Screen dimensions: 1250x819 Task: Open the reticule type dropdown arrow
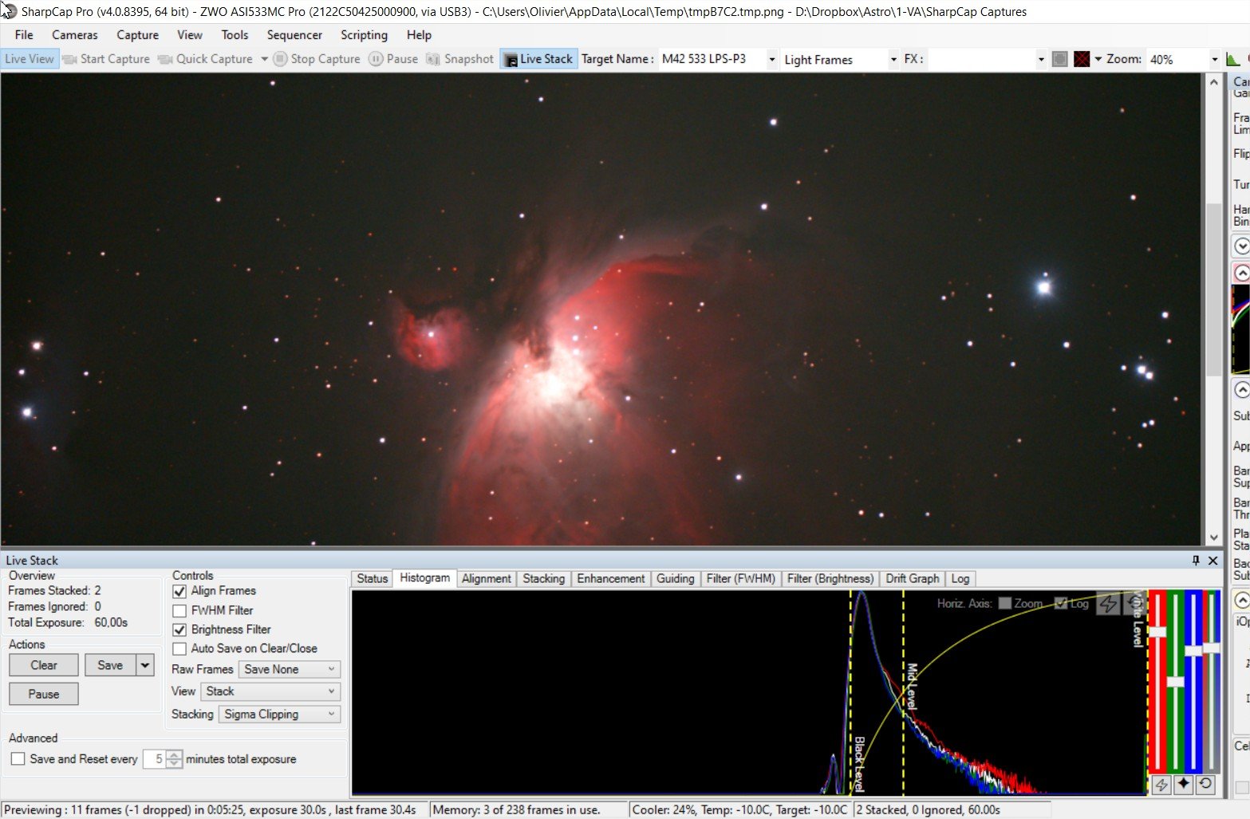[x=1098, y=59]
